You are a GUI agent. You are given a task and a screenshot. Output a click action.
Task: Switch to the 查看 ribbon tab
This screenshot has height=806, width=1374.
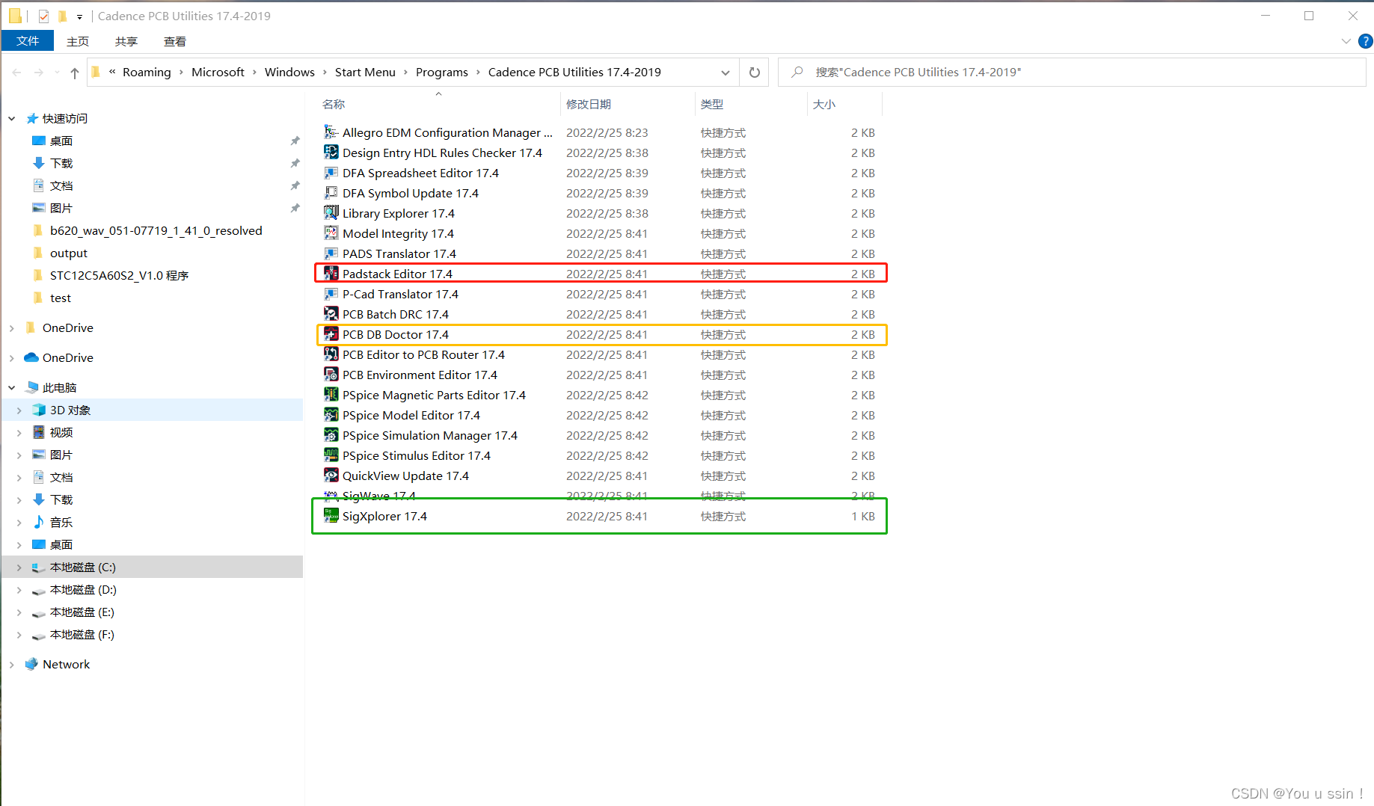click(x=175, y=41)
